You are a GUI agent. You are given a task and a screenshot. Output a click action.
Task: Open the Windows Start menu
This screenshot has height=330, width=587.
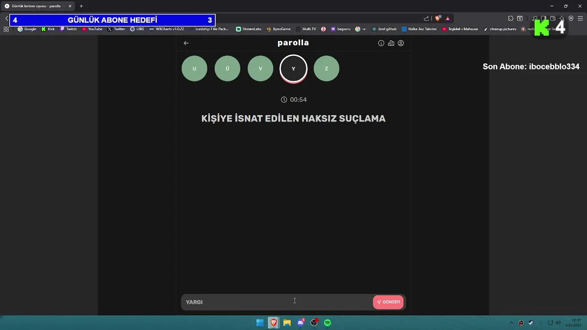point(260,323)
